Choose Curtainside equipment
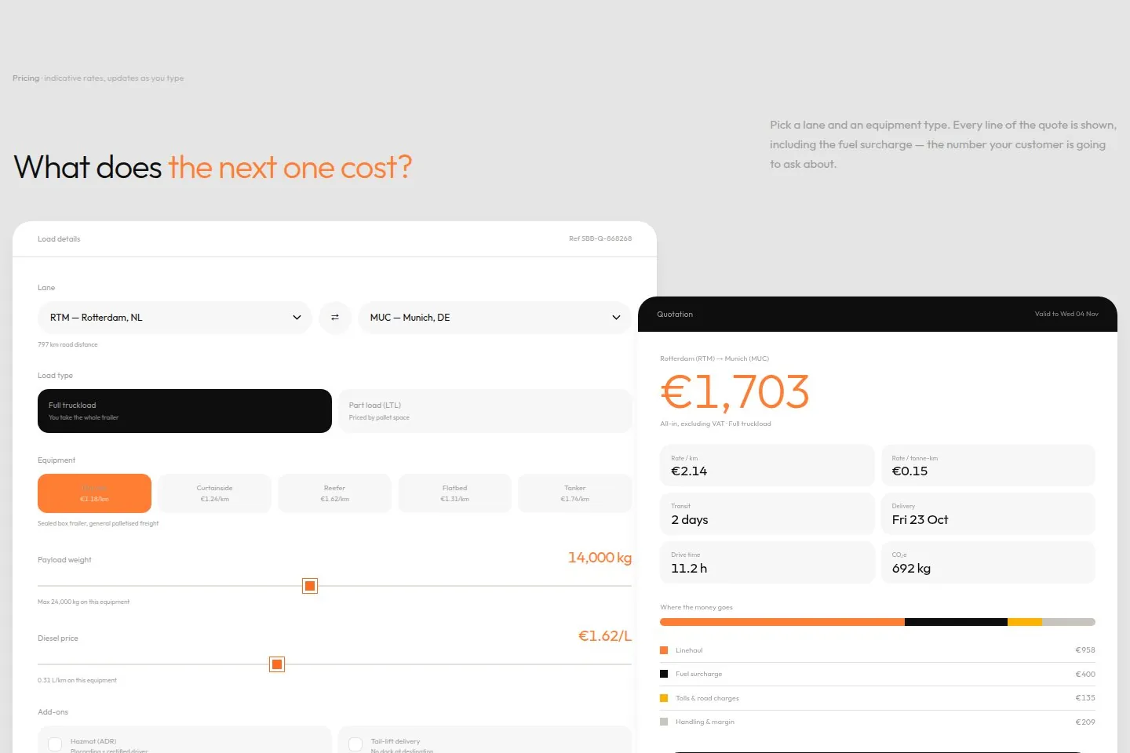This screenshot has width=1130, height=753. [x=214, y=493]
